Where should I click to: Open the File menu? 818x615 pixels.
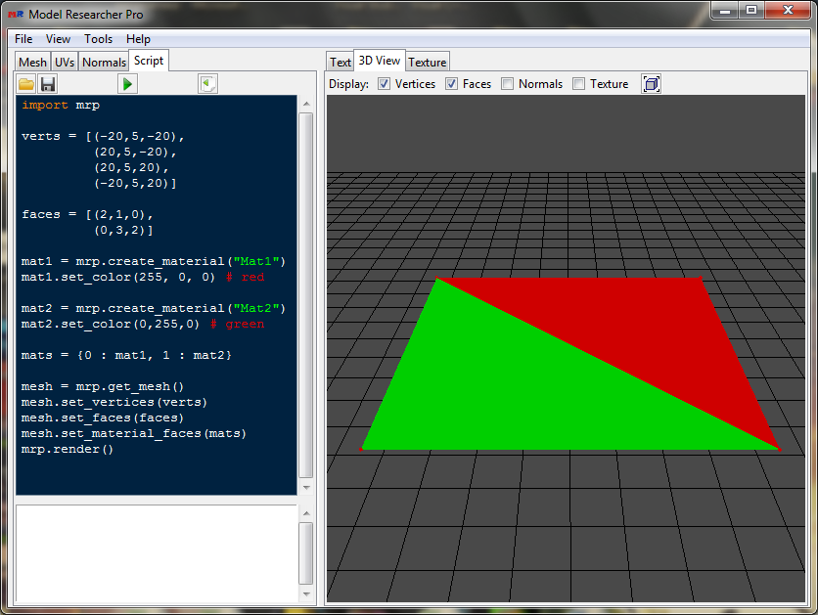(x=23, y=39)
